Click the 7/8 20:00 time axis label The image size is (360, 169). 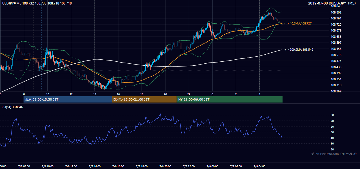tap(165, 166)
